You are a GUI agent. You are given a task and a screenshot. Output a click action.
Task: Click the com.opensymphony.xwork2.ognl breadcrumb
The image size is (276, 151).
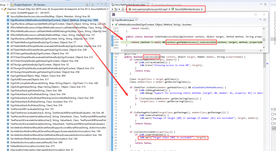150,9
